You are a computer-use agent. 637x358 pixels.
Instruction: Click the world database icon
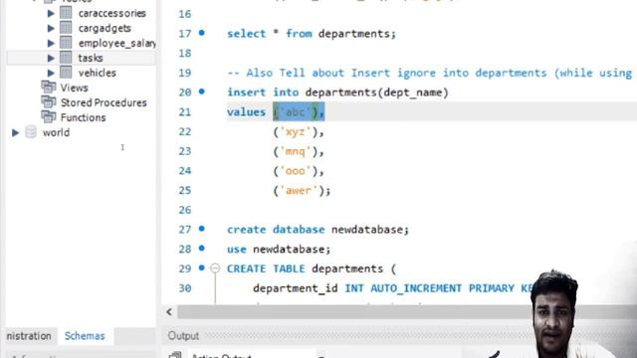pyautogui.click(x=31, y=132)
